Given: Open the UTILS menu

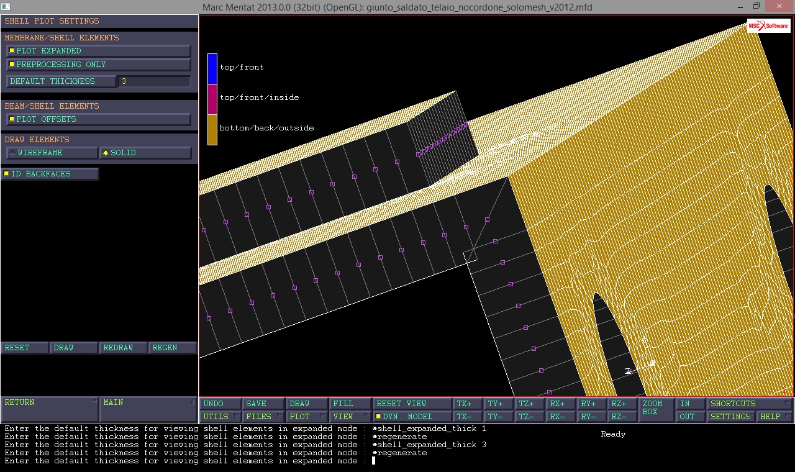Looking at the screenshot, I should click(x=220, y=417).
